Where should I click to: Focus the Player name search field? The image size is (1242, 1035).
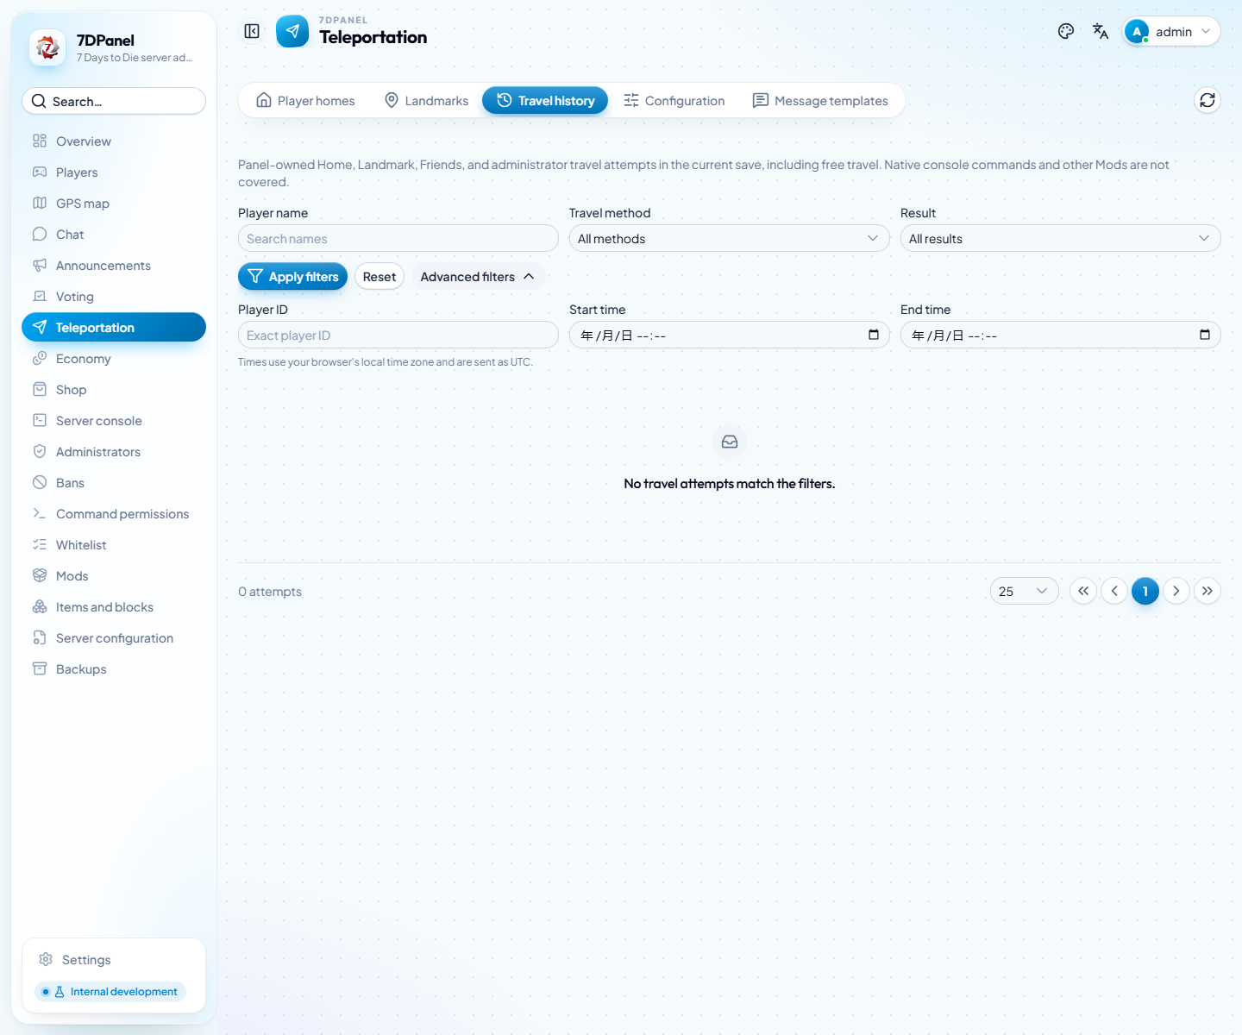coord(398,238)
